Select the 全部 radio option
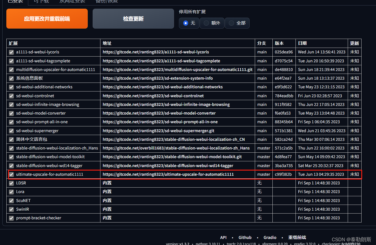This screenshot has height=245, width=376. pyautogui.click(x=237, y=23)
